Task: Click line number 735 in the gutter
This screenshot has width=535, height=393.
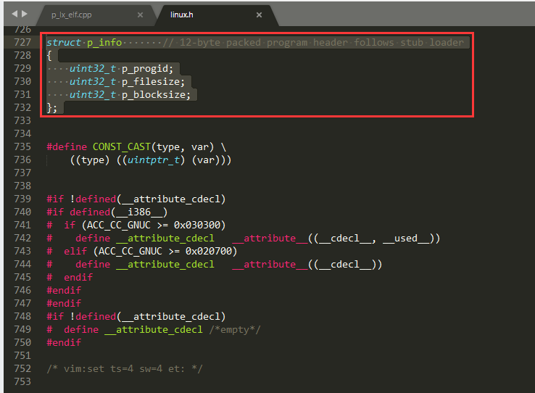Action: point(21,147)
